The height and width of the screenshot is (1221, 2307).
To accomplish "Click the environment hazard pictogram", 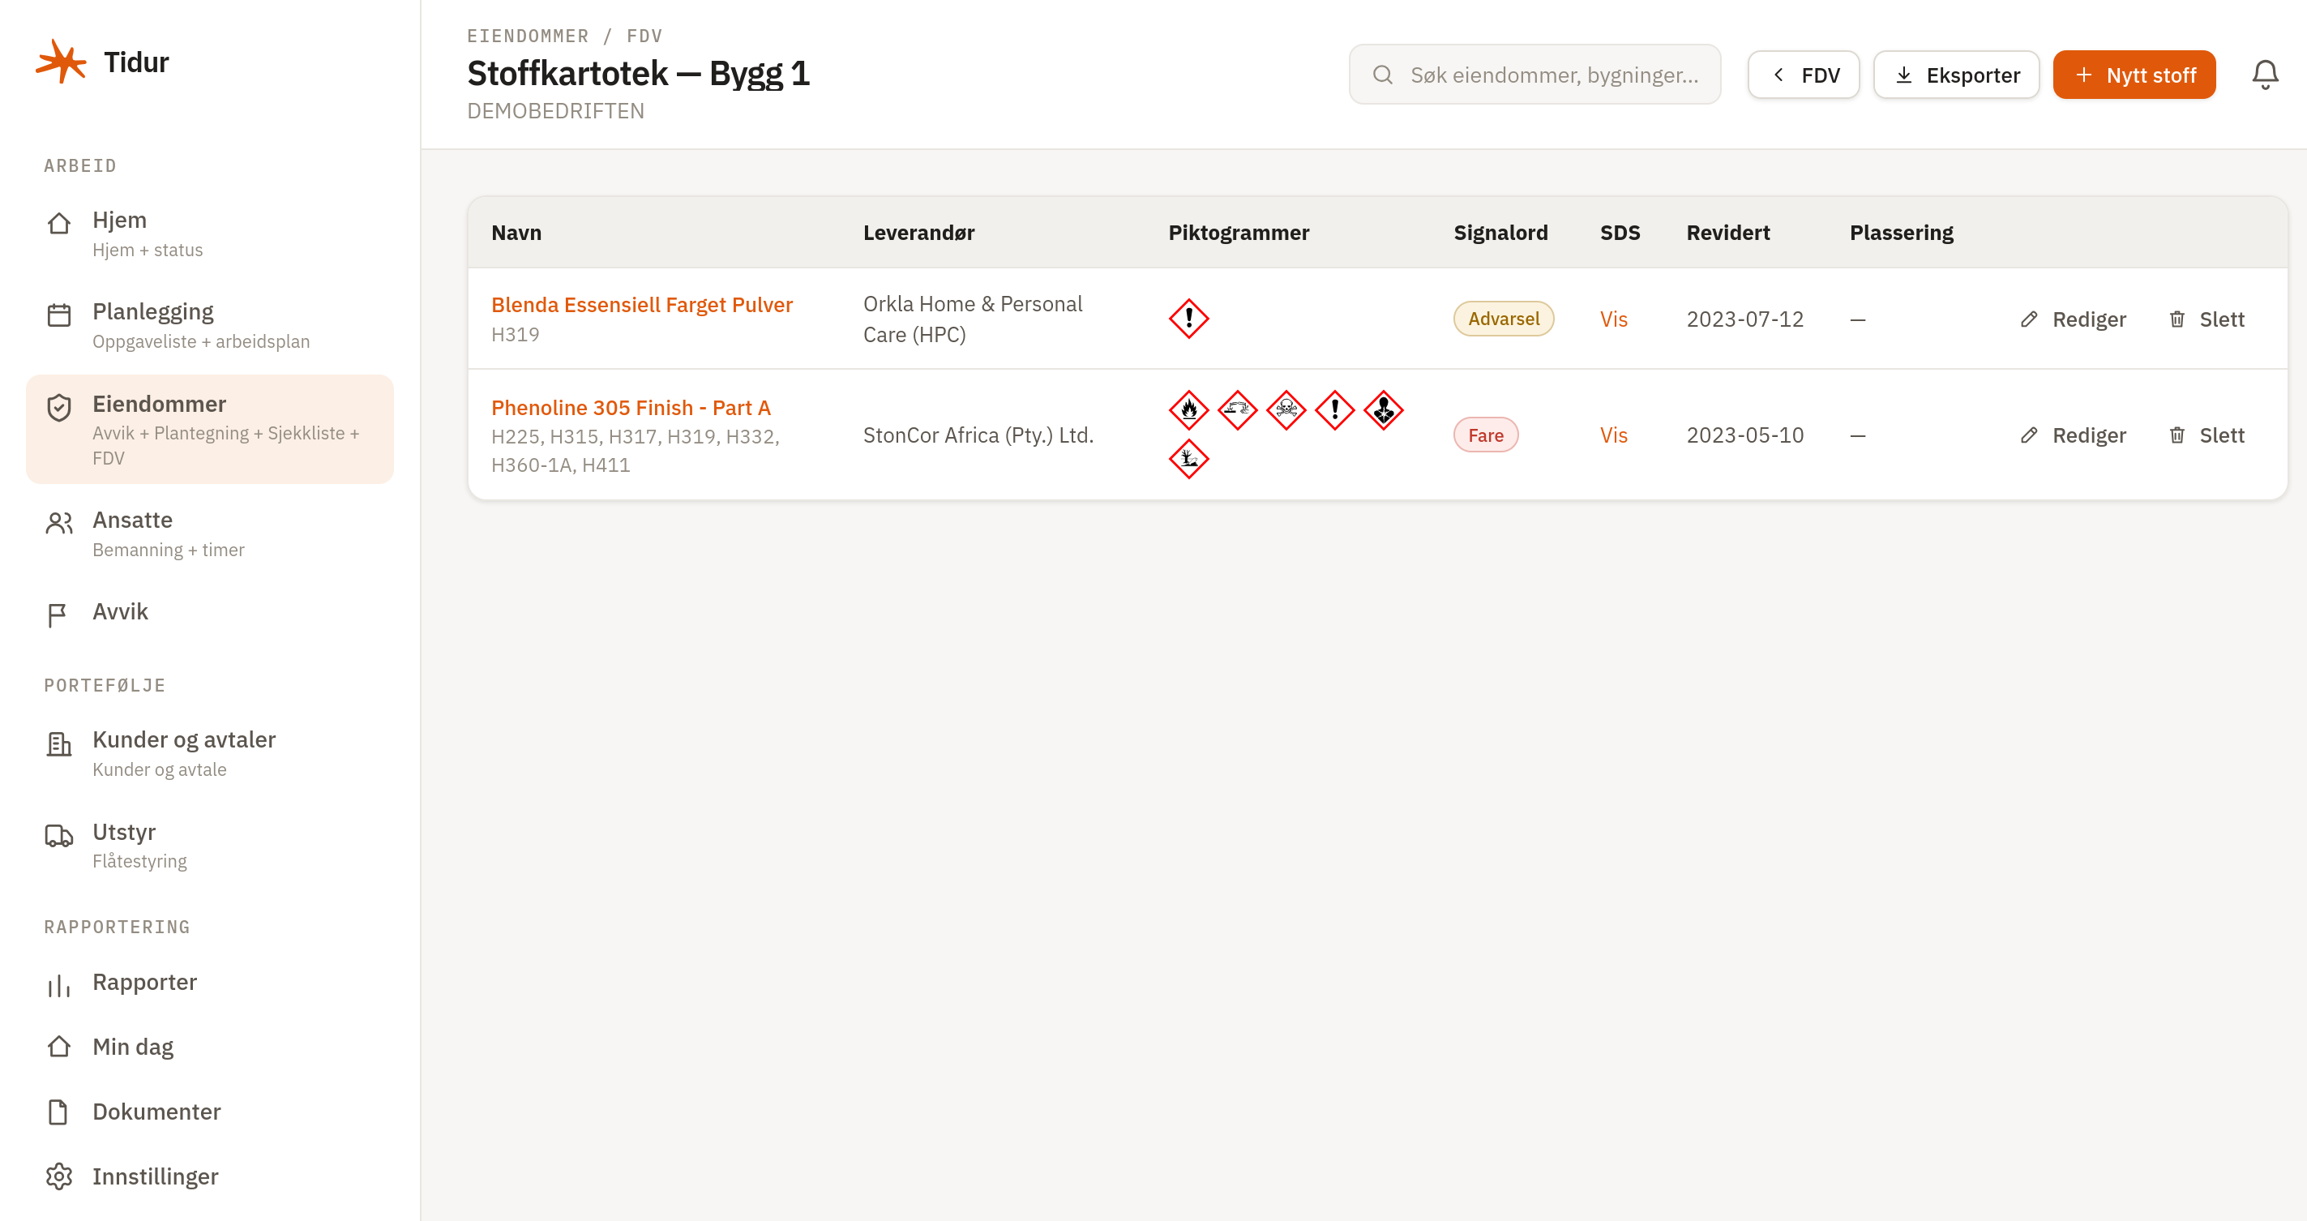I will click(1188, 459).
